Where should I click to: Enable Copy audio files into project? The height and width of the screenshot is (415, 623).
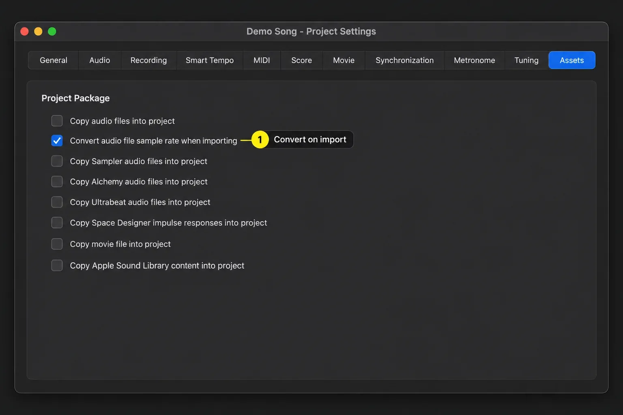(x=57, y=121)
